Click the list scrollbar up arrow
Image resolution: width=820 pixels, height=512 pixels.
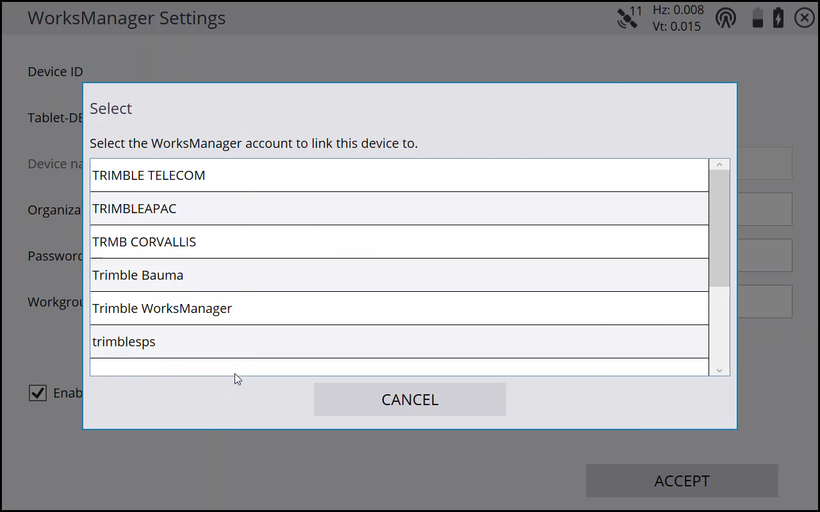[x=719, y=165]
